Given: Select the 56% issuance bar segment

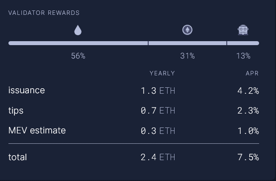Looking at the screenshot, I should tap(78, 43).
